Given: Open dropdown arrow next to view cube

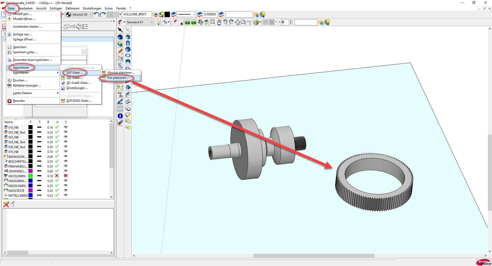Looking at the screenshot, I should point(260,22).
